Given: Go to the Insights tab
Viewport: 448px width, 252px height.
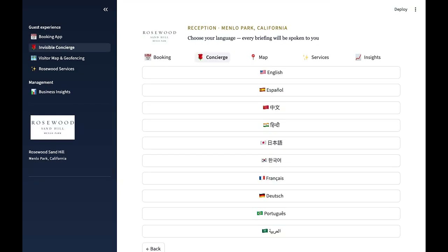Looking at the screenshot, I should [x=368, y=57].
